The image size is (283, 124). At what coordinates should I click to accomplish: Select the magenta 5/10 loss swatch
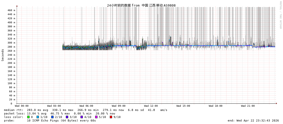96,117
